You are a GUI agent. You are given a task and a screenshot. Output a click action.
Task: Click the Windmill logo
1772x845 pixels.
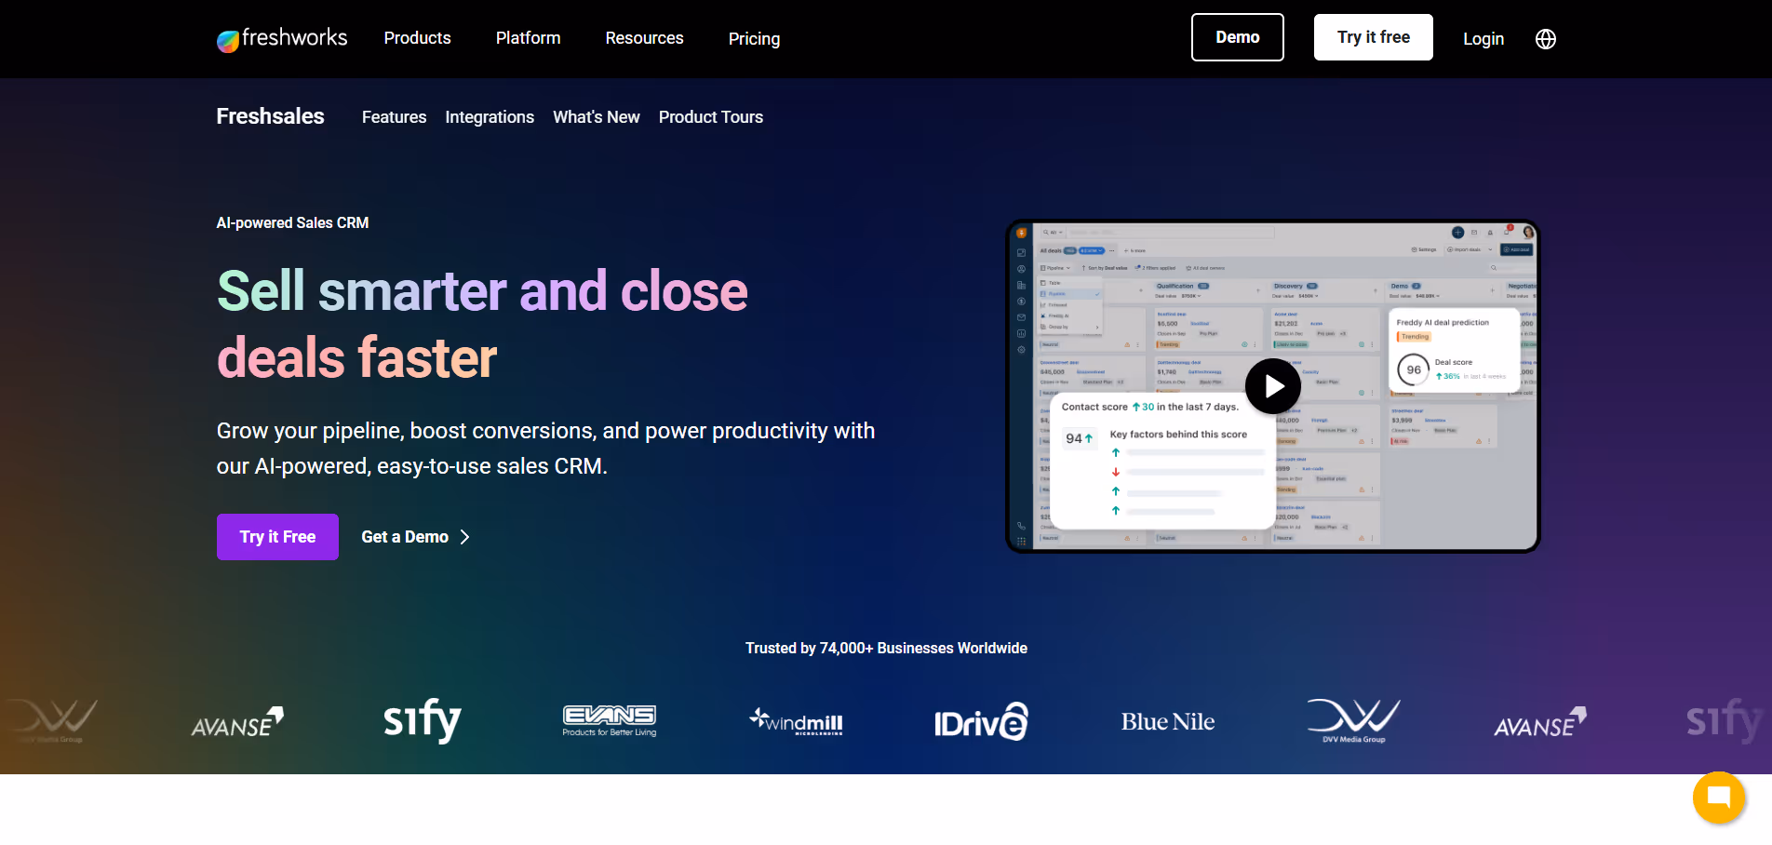(797, 721)
